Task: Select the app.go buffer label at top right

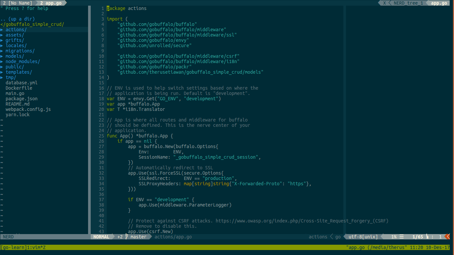Action: click(x=439, y=3)
